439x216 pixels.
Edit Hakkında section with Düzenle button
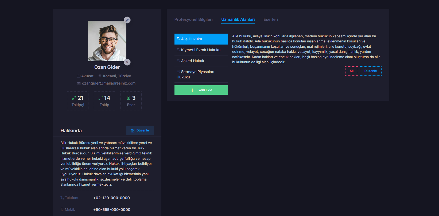(140, 130)
